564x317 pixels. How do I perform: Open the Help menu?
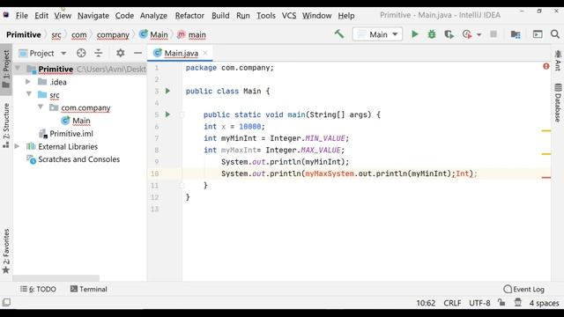click(x=346, y=16)
